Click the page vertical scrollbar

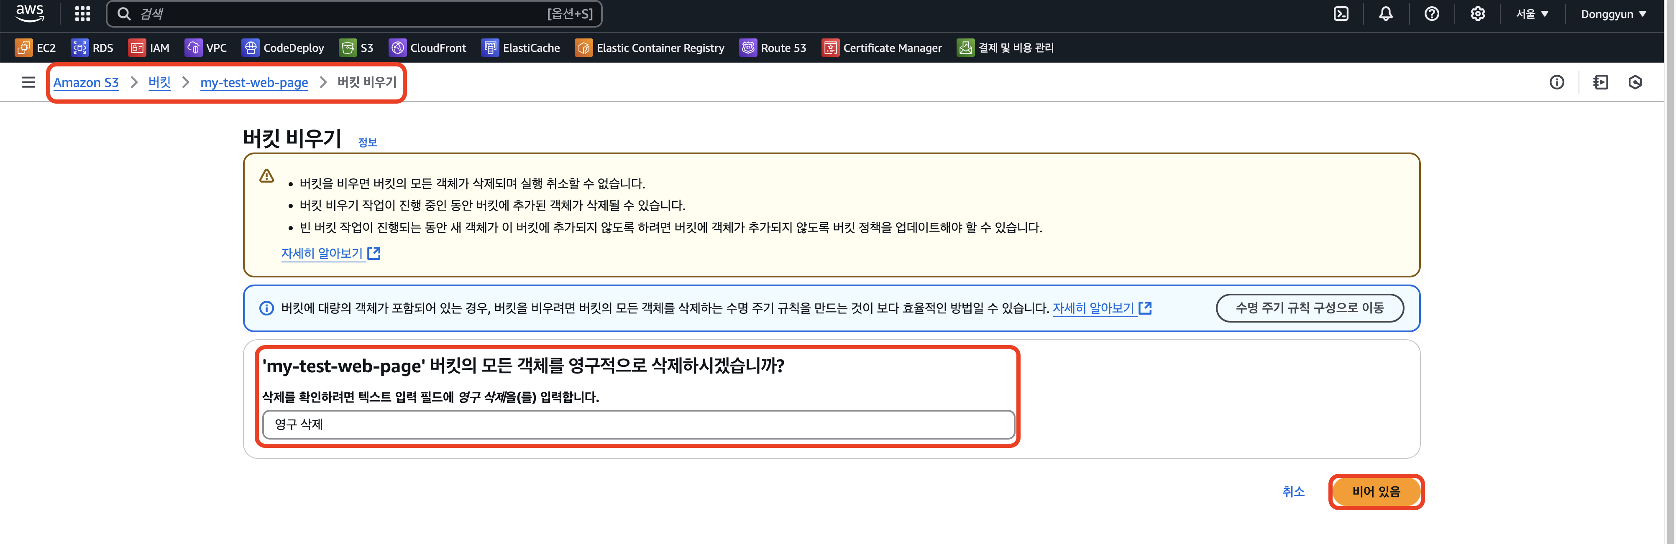tap(1669, 272)
